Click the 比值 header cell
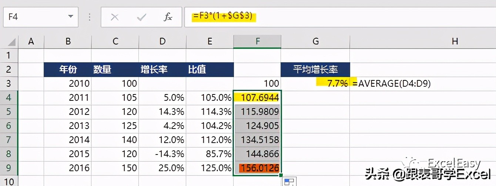496x186 pixels. 210,69
